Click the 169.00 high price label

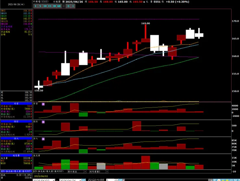(146, 23)
